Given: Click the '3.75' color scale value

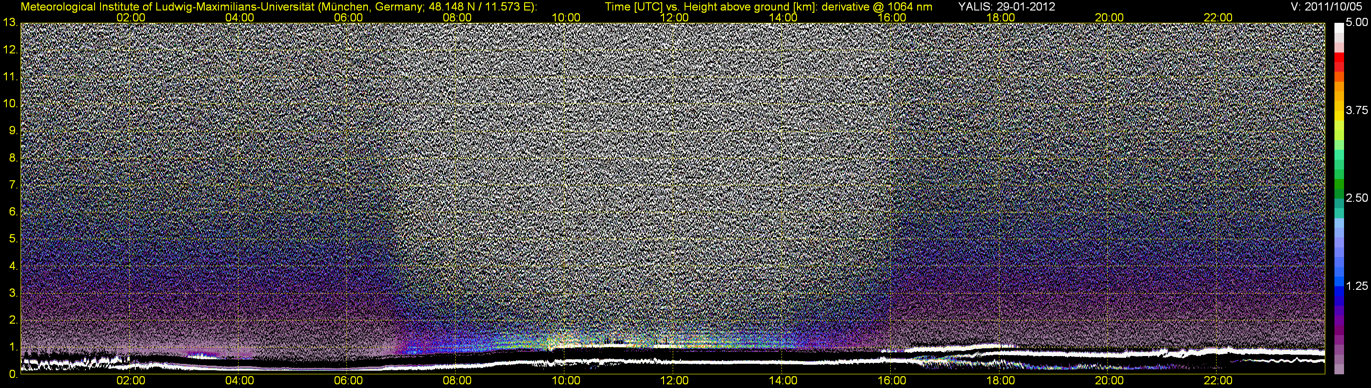Looking at the screenshot, I should (1357, 110).
